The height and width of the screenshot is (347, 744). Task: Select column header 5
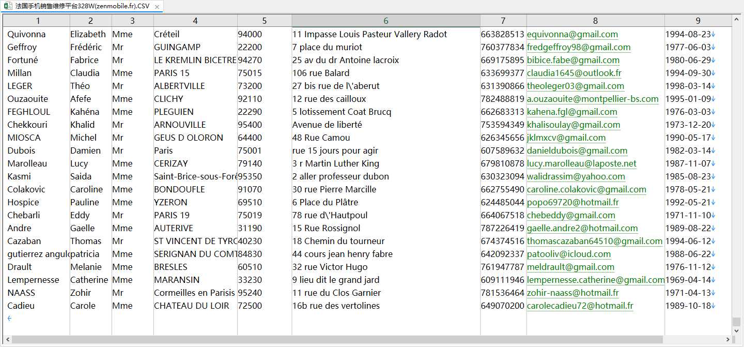pos(265,21)
